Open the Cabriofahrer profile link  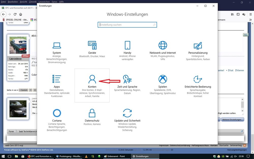(15, 59)
